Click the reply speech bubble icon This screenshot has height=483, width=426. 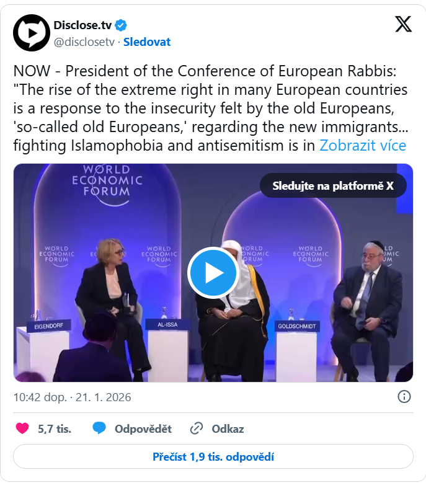(99, 428)
